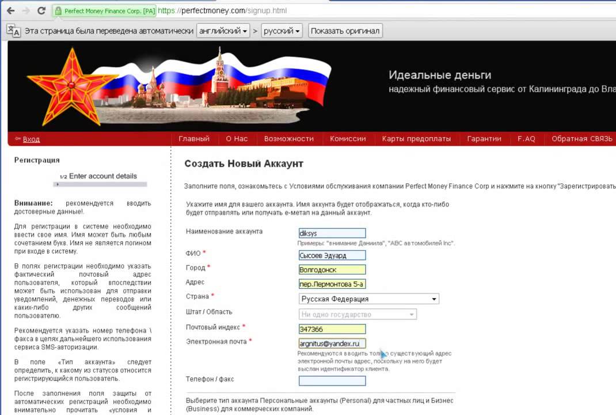The width and height of the screenshot is (616, 415).
Task: Open the 'Главный' menu item
Action: point(194,139)
